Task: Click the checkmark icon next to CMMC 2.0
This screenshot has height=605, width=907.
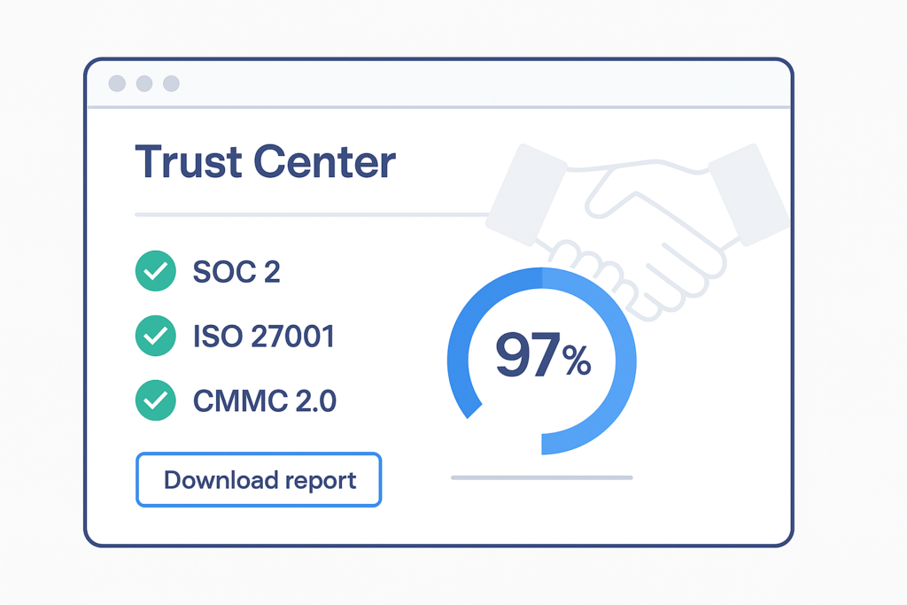Action: pos(154,401)
